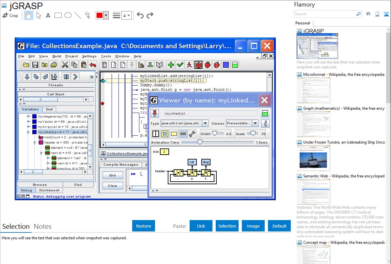Click the red undo arrow in jGRASP toolbar
The height and width of the screenshot is (264, 391).
click(93, 65)
